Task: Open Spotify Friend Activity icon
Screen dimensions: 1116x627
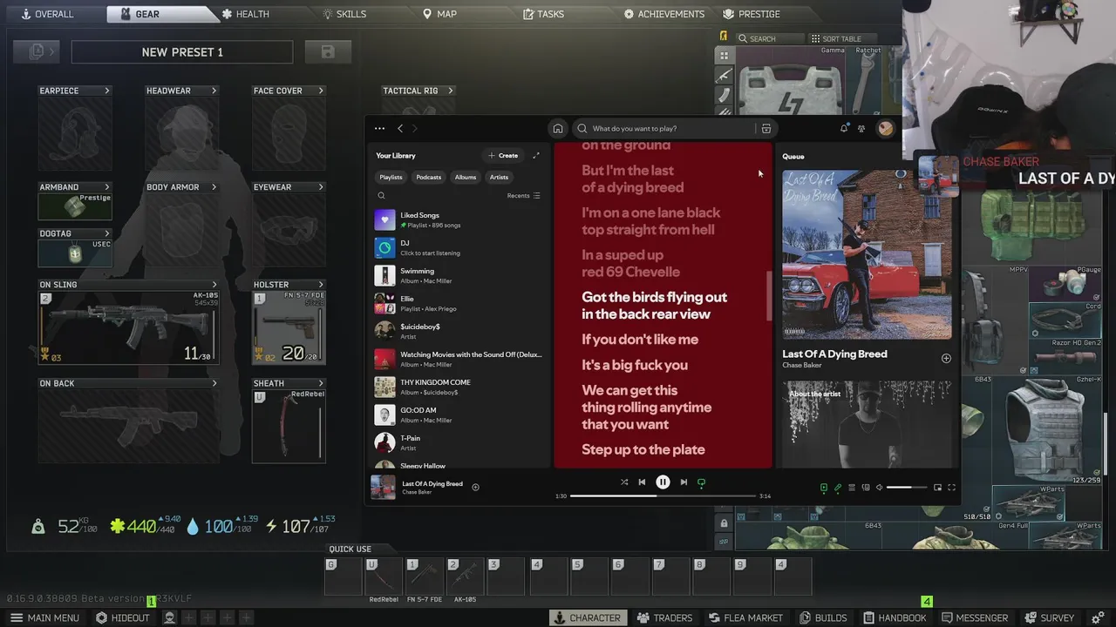Action: [861, 128]
